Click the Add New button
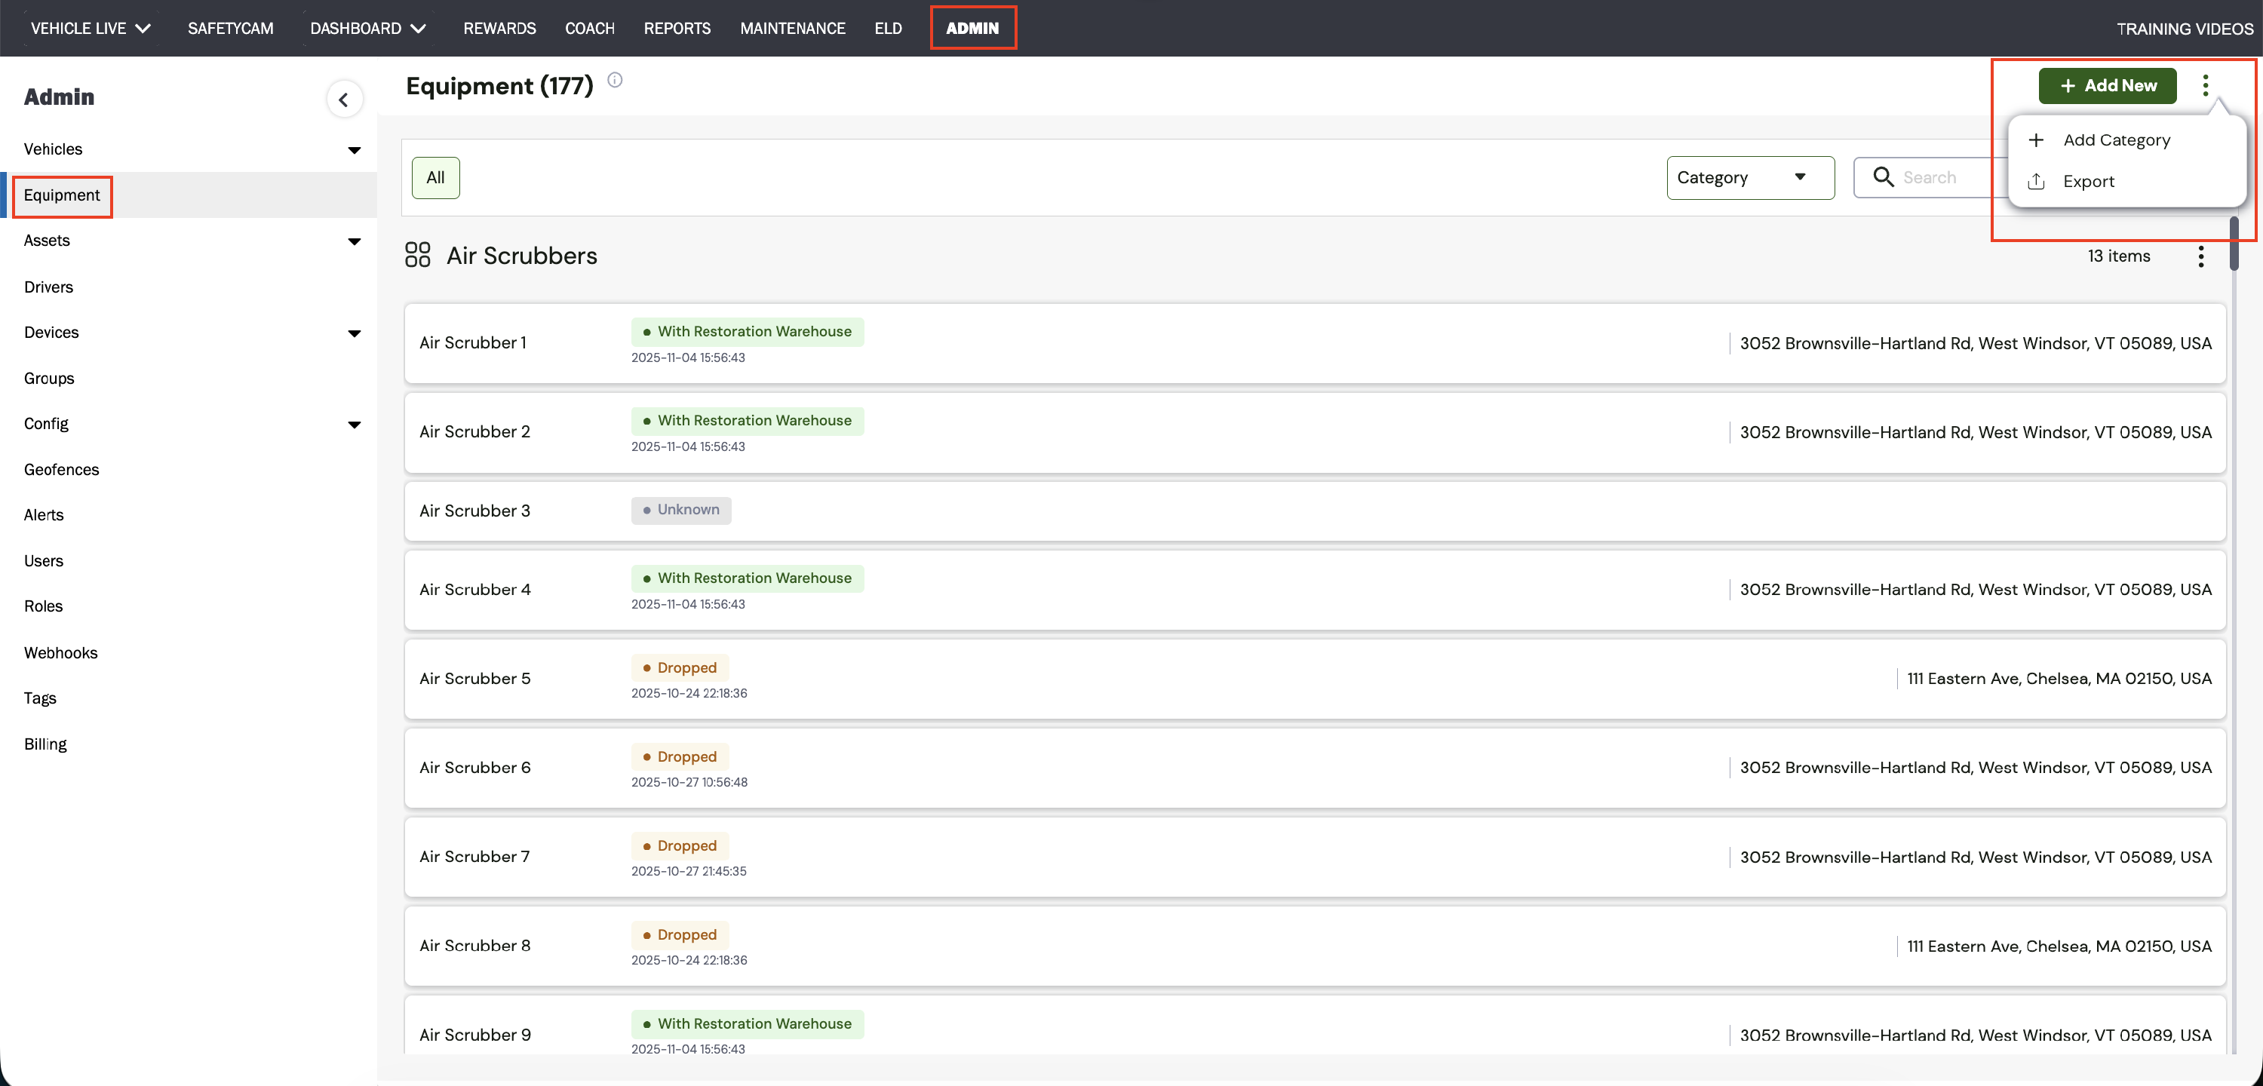The width and height of the screenshot is (2263, 1086). (x=2107, y=85)
